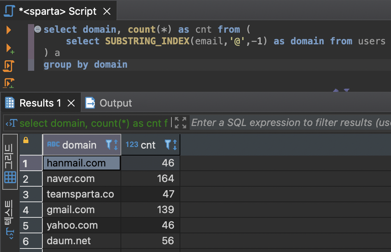Screen dimensions: 391x252
Task: Execute SQL statement in new tab
Action: click(x=10, y=48)
